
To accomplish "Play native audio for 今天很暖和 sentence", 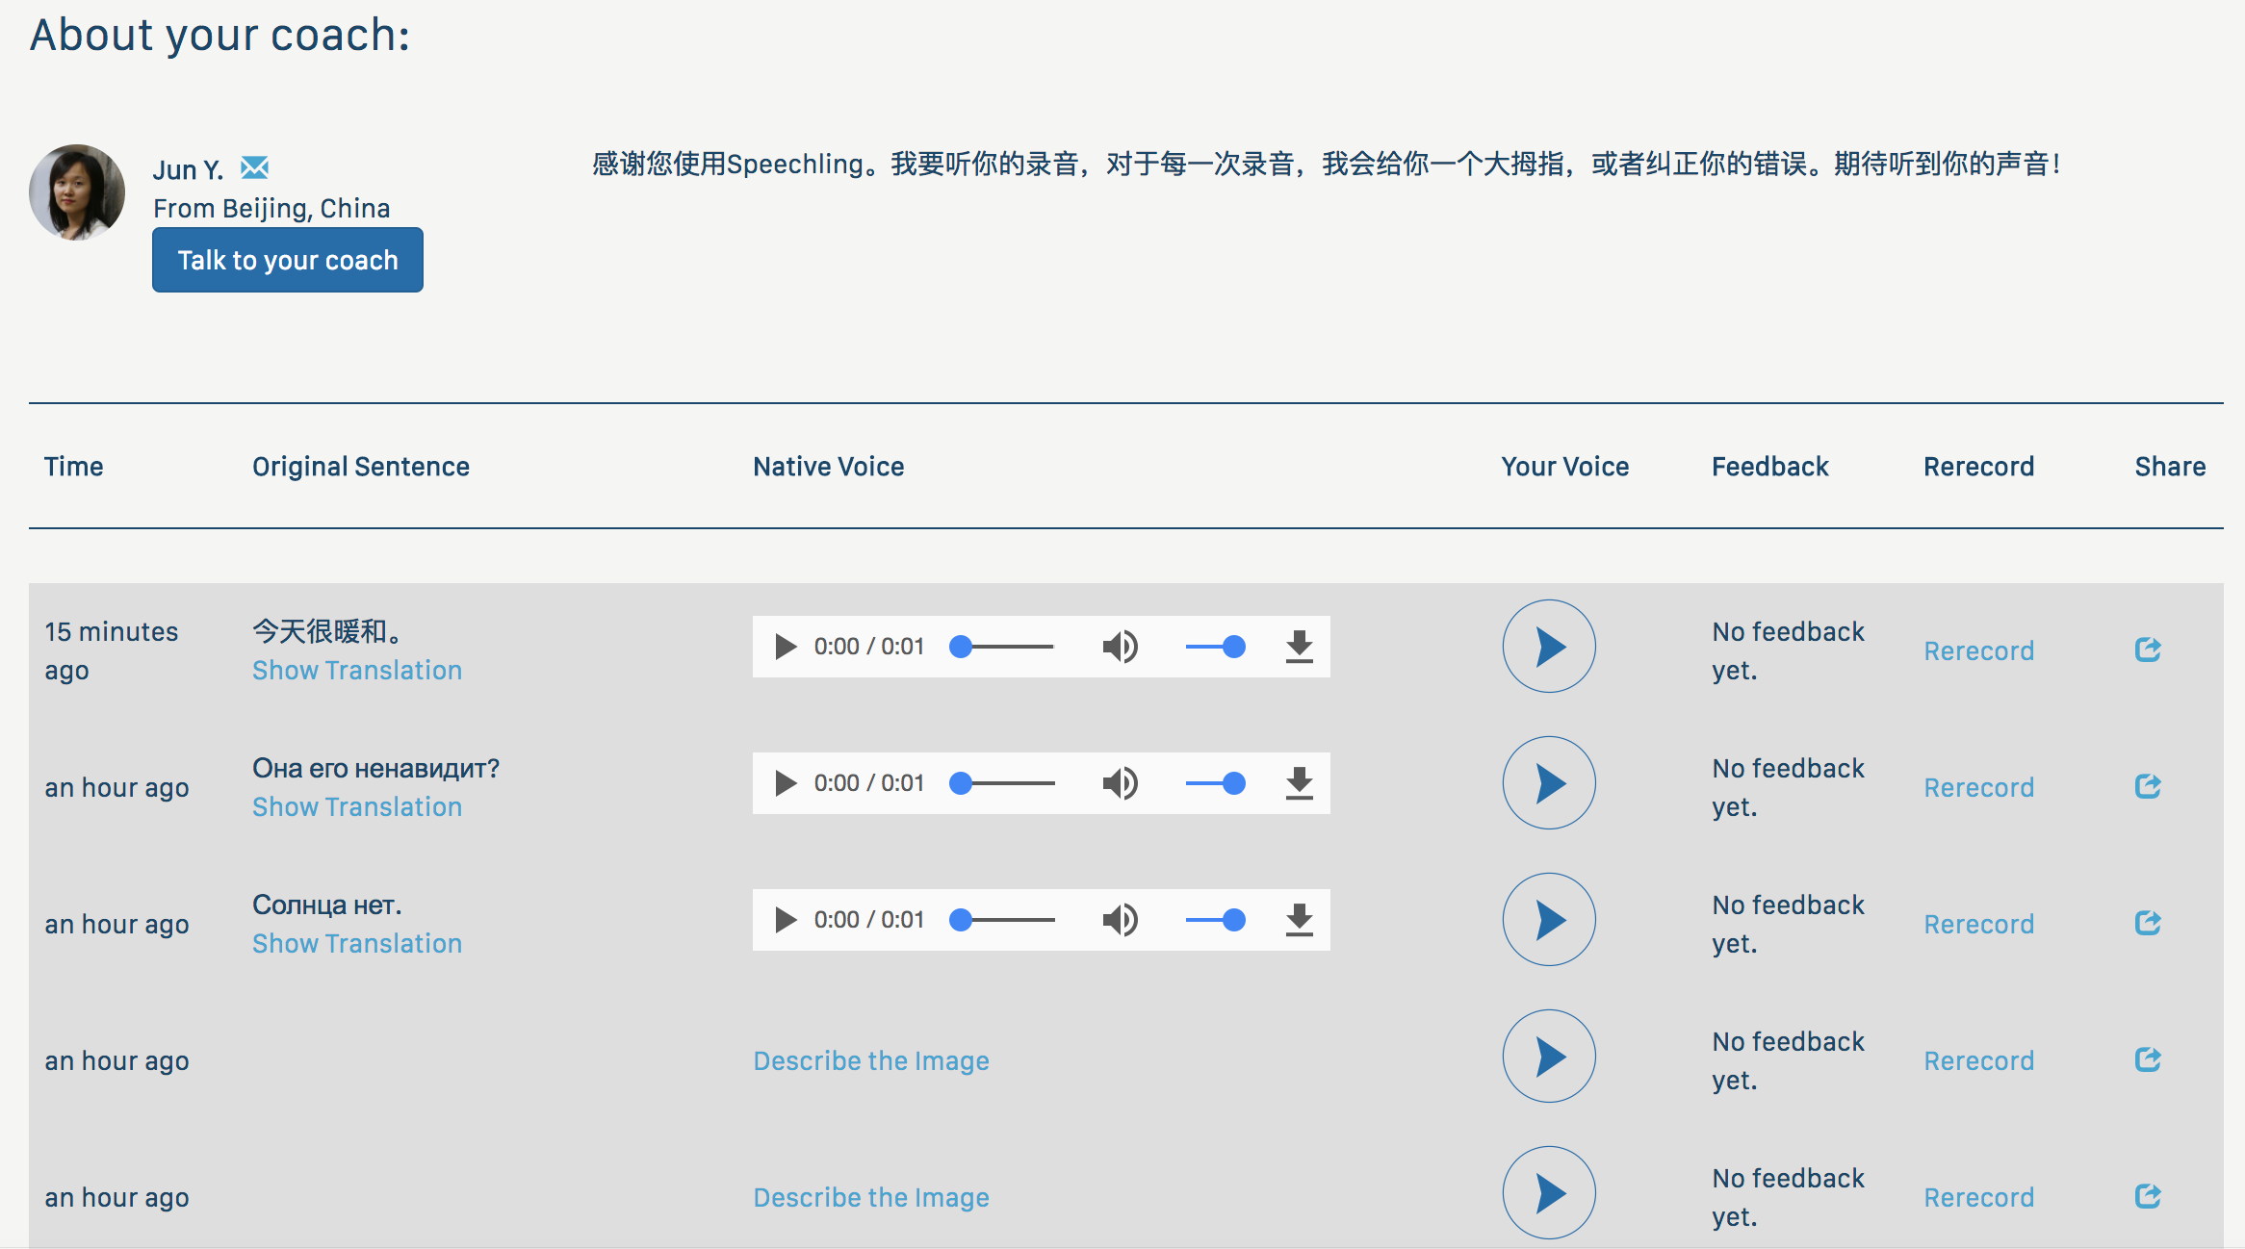I will pyautogui.click(x=786, y=647).
